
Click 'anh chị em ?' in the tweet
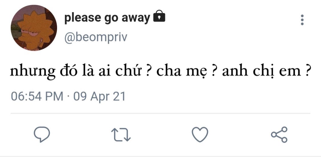click(266, 72)
